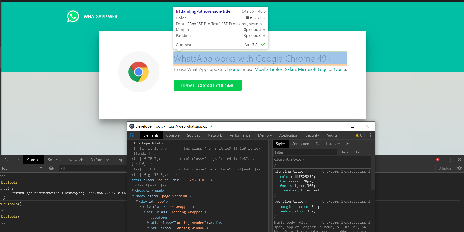Switch to Console tab in Developer Tools window
The image size is (464, 232).
[x=173, y=135]
